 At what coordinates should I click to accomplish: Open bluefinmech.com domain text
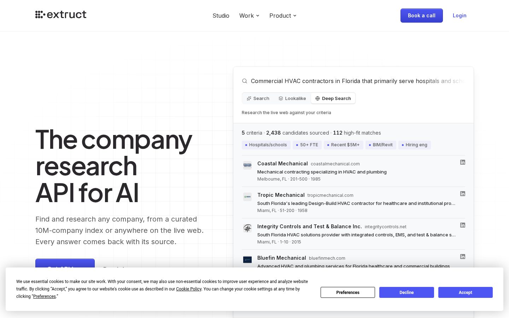tap(327, 258)
